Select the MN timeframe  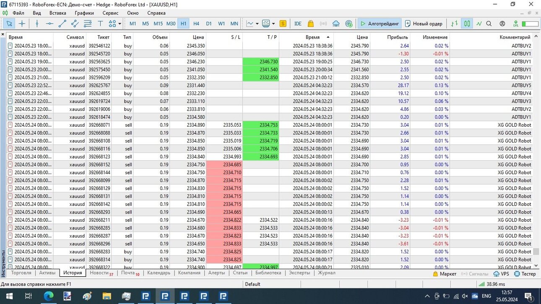(234, 23)
